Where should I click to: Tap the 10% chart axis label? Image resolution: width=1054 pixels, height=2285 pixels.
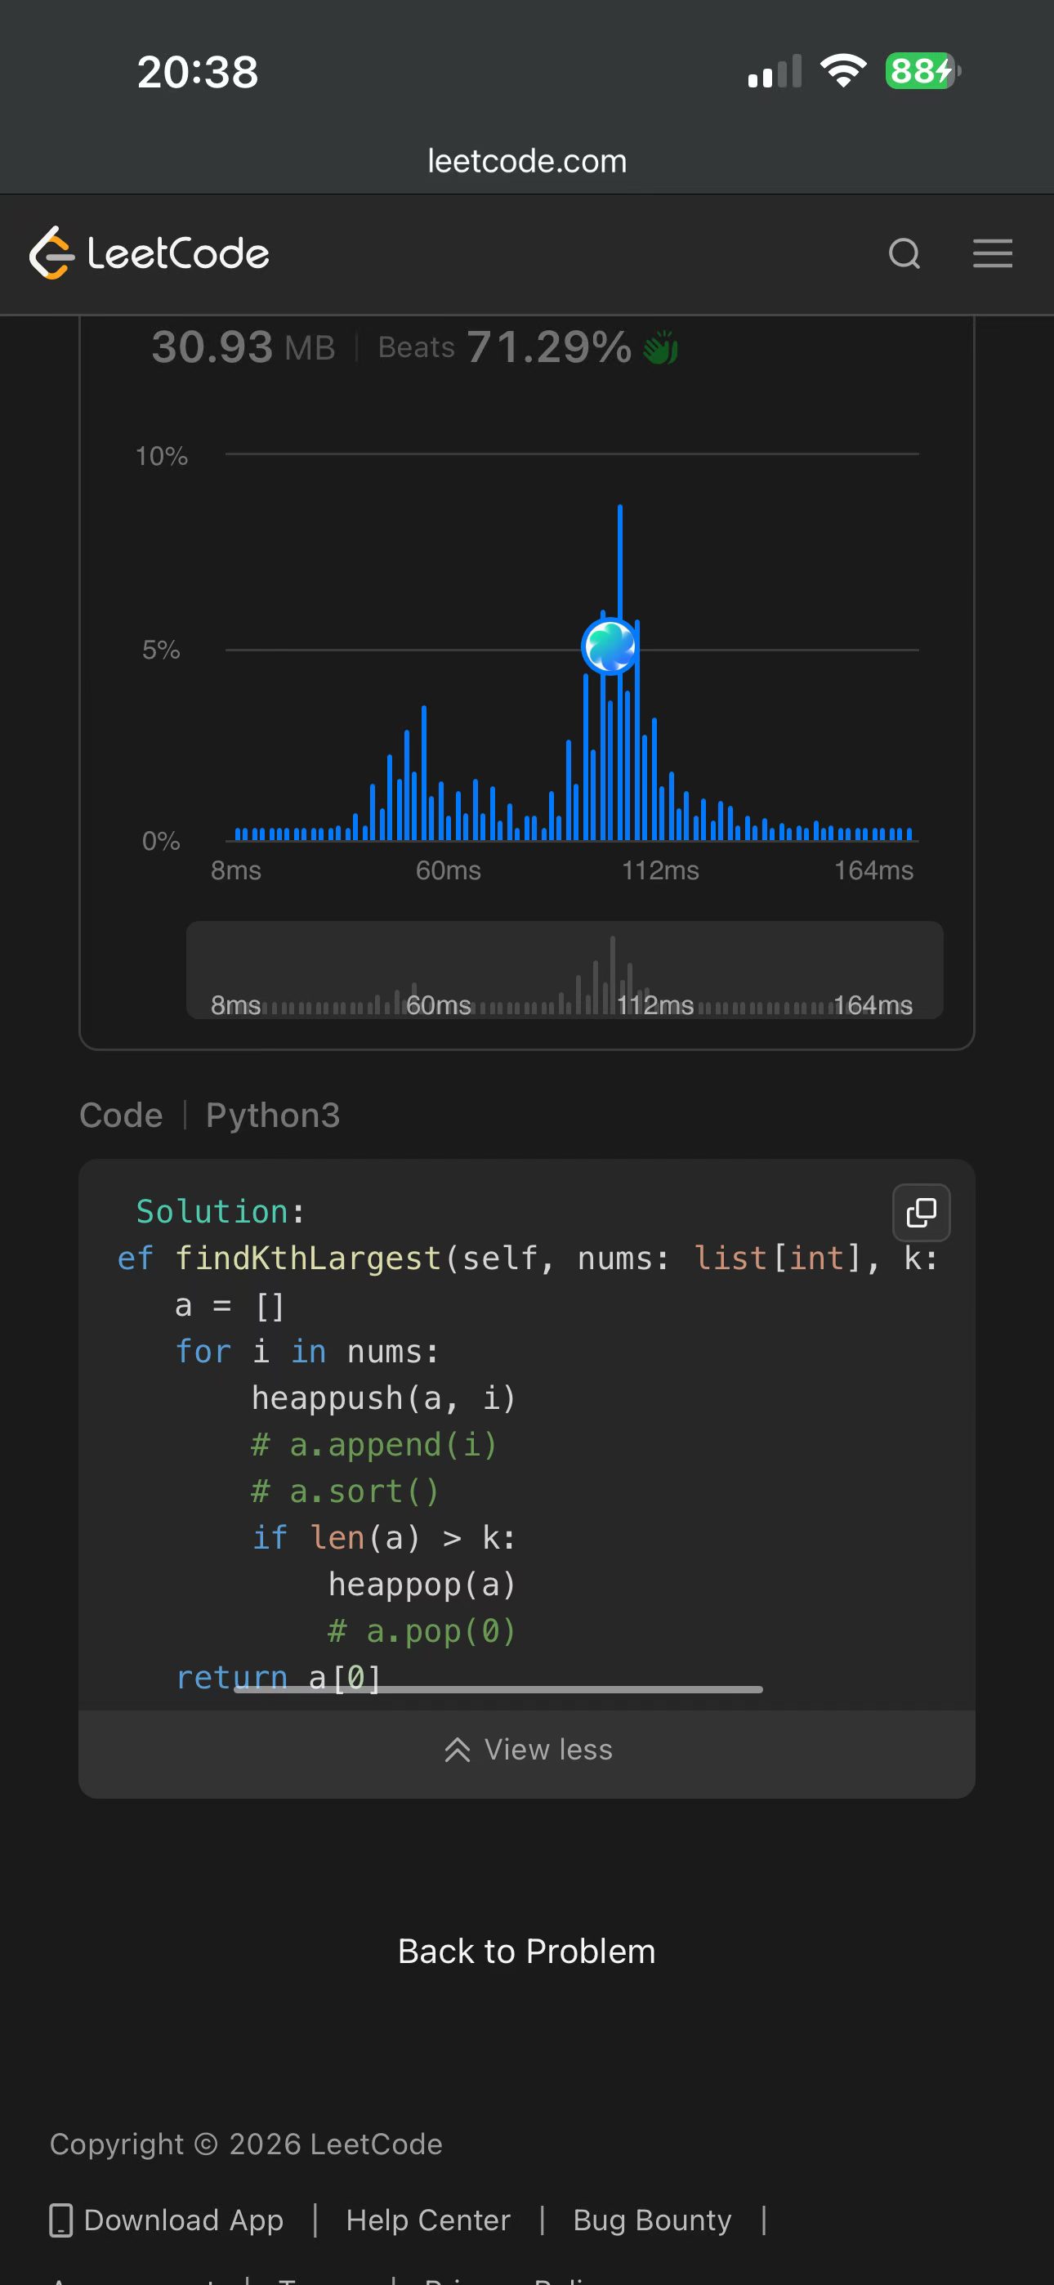tap(162, 456)
